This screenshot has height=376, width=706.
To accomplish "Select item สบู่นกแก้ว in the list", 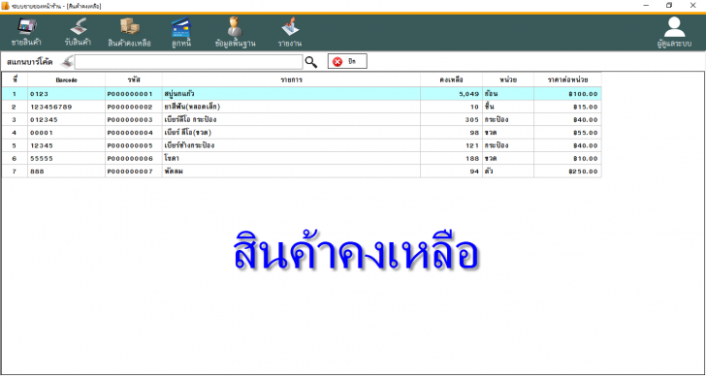I will [x=291, y=94].
